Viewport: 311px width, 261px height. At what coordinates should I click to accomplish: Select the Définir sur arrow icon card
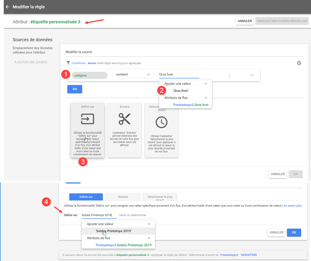(87, 119)
